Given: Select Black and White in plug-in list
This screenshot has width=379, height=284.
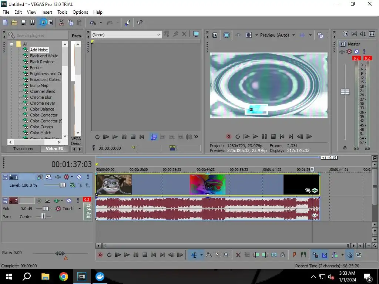Looking at the screenshot, I should click(44, 56).
